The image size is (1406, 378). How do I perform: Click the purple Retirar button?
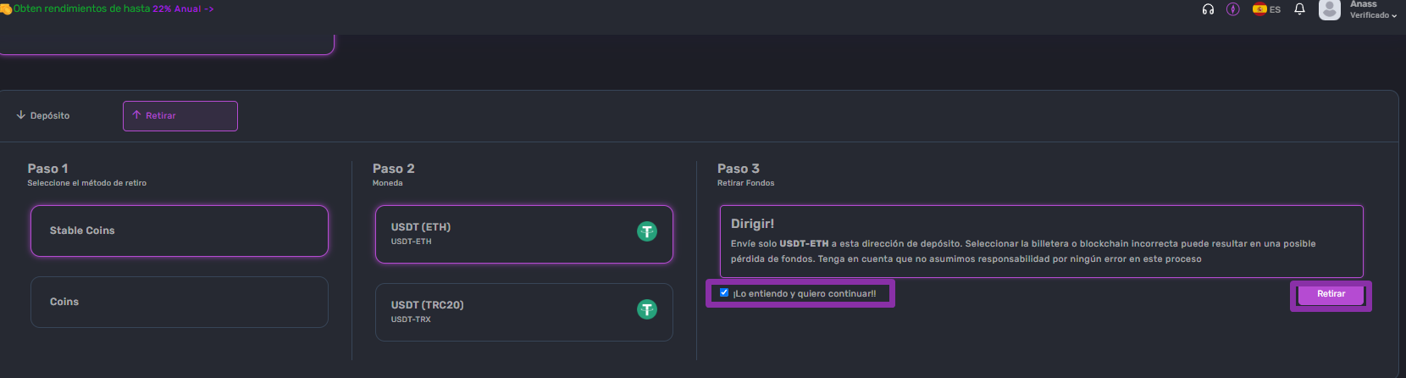pyautogui.click(x=1331, y=294)
